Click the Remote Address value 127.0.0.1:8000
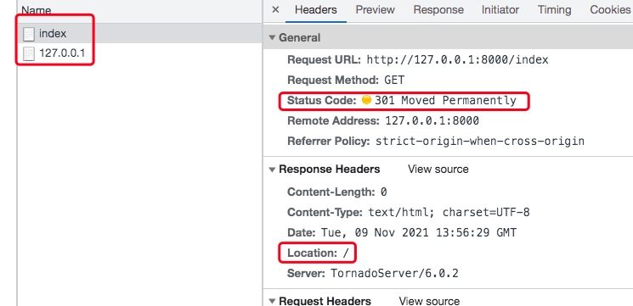This screenshot has height=306, width=633. 432,120
